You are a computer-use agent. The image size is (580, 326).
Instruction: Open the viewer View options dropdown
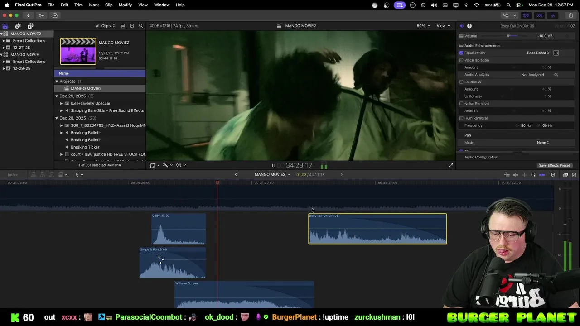443,26
